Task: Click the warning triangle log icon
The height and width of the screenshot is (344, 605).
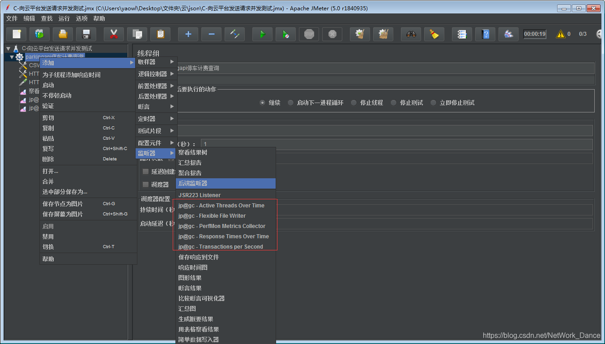Action: click(x=560, y=34)
